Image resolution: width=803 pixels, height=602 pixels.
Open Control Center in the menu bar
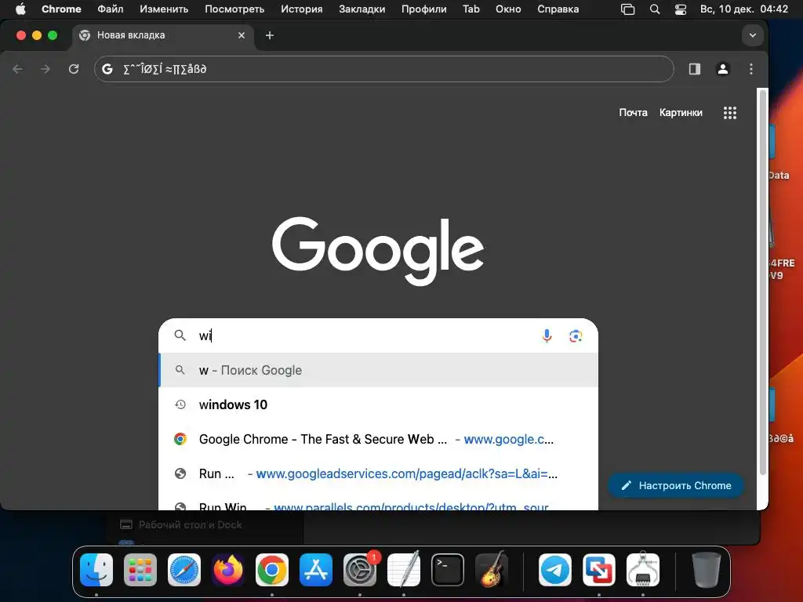680,9
